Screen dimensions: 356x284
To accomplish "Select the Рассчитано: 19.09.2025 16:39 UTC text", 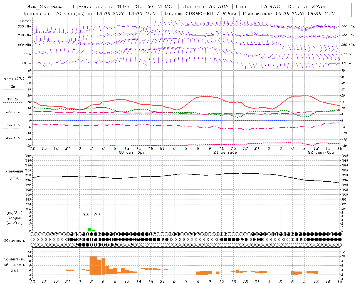I will click(x=289, y=14).
